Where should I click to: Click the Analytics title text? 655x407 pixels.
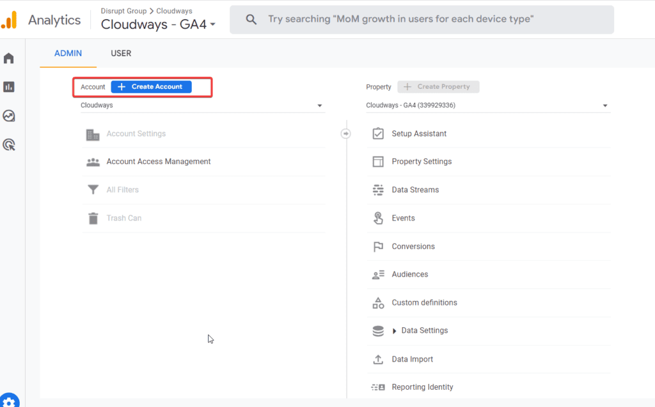[54, 20]
